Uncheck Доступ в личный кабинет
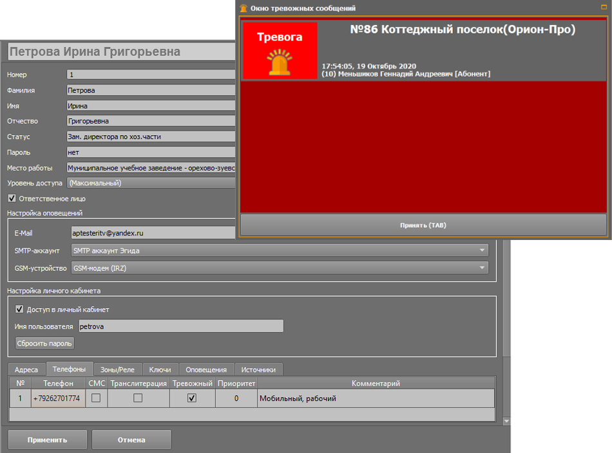The image size is (612, 453). [19, 310]
